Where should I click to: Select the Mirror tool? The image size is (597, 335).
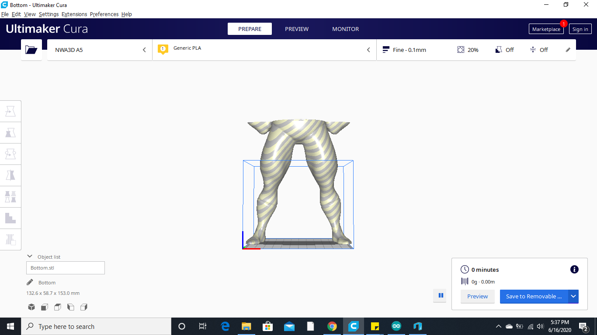pyautogui.click(x=10, y=175)
